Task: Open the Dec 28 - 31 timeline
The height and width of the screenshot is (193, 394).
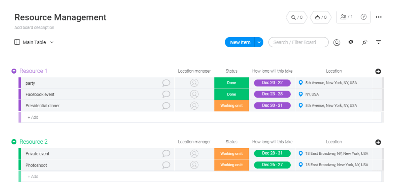Action: point(272,153)
